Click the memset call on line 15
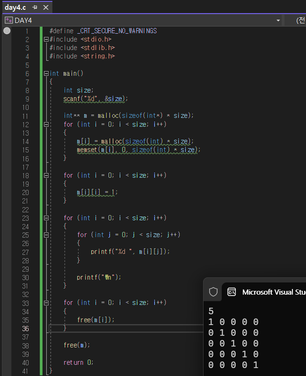The width and height of the screenshot is (306, 376). coord(138,150)
